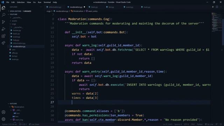Collapse __init__ node in outline
This screenshot has height=126, width=224.
(x=11, y=110)
